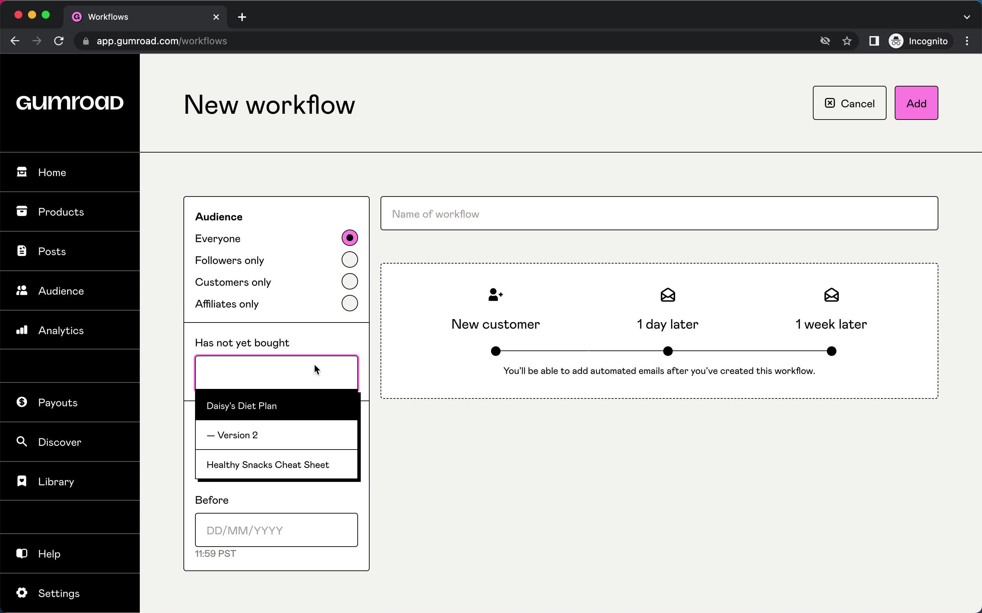Click the Analytics sidebar icon

click(21, 330)
